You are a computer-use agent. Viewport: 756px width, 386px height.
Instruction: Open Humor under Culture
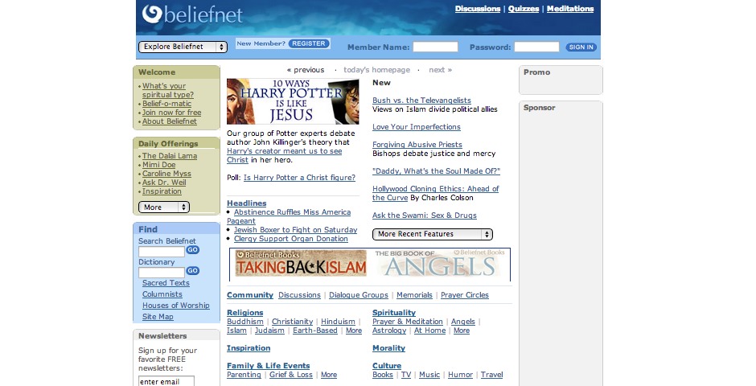coord(460,375)
